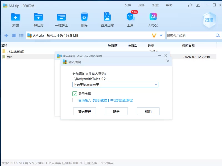The height and width of the screenshot is (166, 222).
Task: Uncheck the 显示密码 checkbox
Action: pyautogui.click(x=75, y=94)
